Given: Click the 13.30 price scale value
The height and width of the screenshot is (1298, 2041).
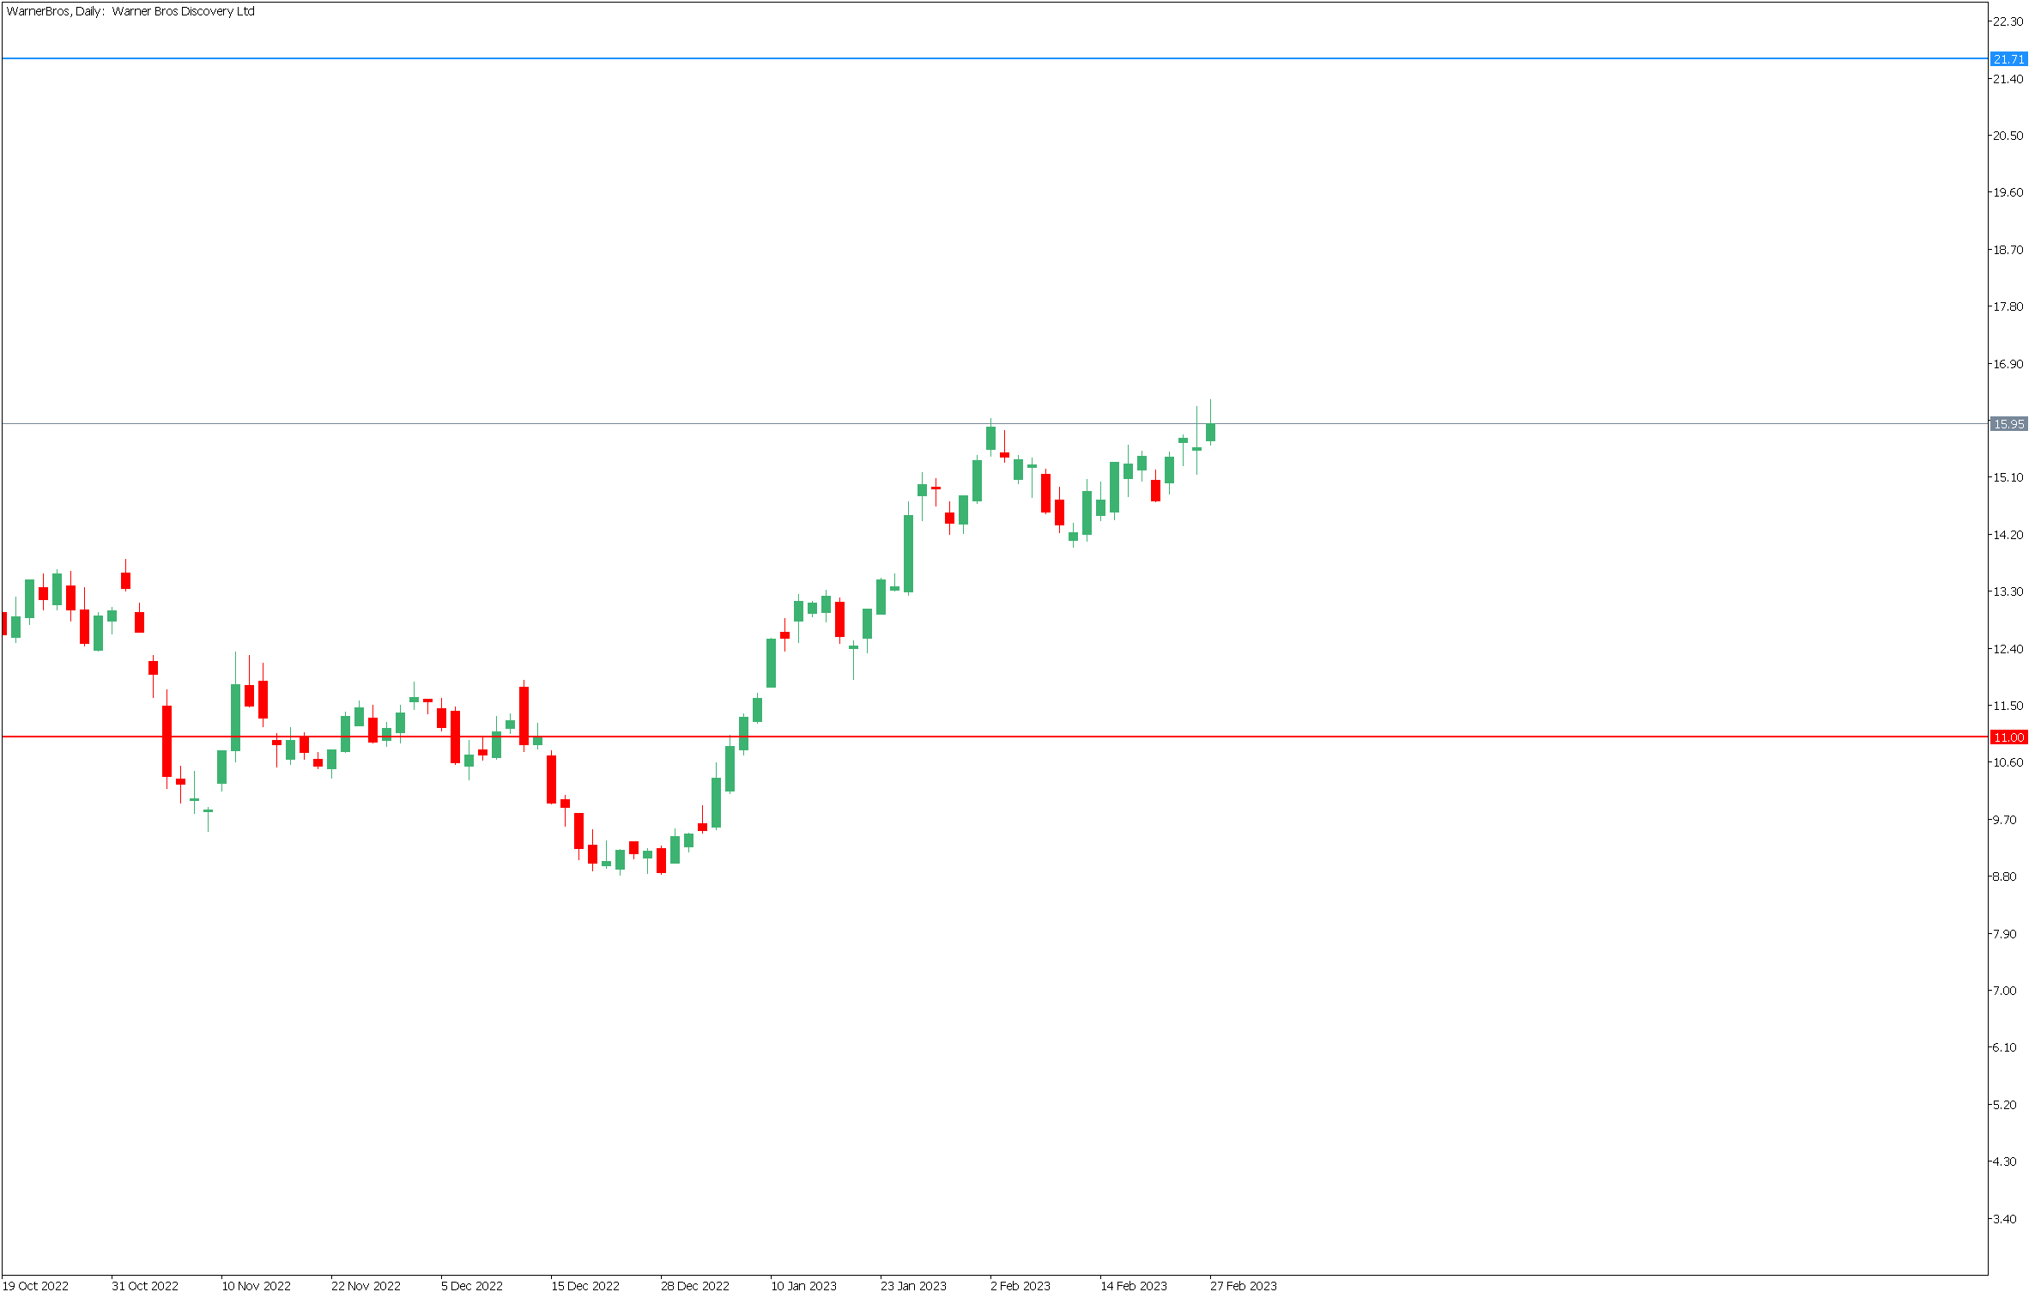Looking at the screenshot, I should [2008, 591].
